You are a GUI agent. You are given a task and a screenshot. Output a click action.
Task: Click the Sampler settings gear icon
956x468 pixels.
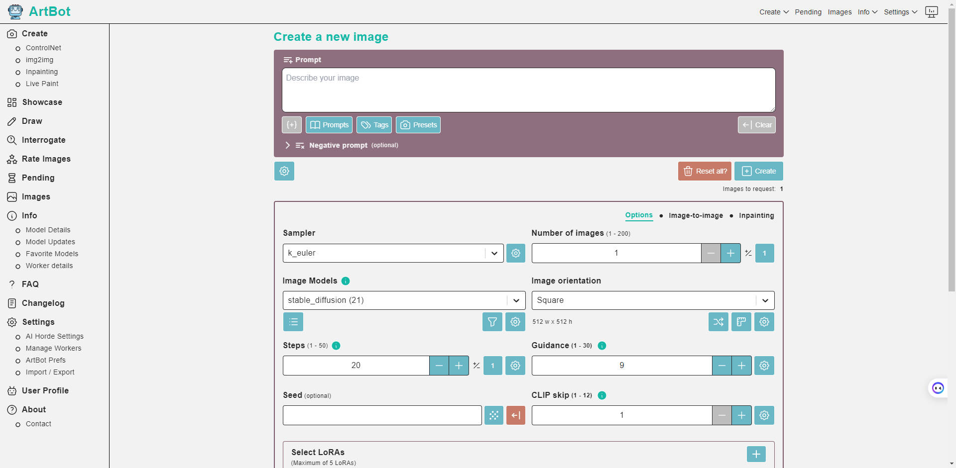tap(516, 253)
